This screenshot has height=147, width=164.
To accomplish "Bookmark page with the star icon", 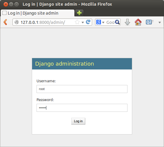I will 77,22.
